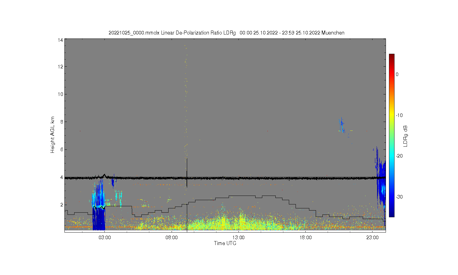Viewport: 458px width, 275px height.
Task: Click the height tick label 8
Action: coord(62,122)
